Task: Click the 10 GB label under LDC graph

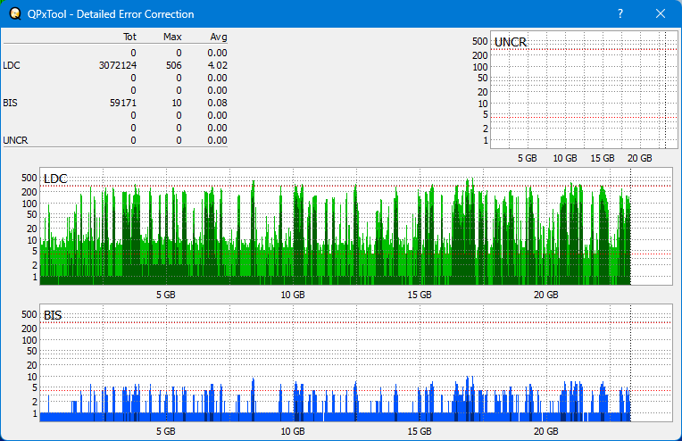Action: [x=293, y=295]
